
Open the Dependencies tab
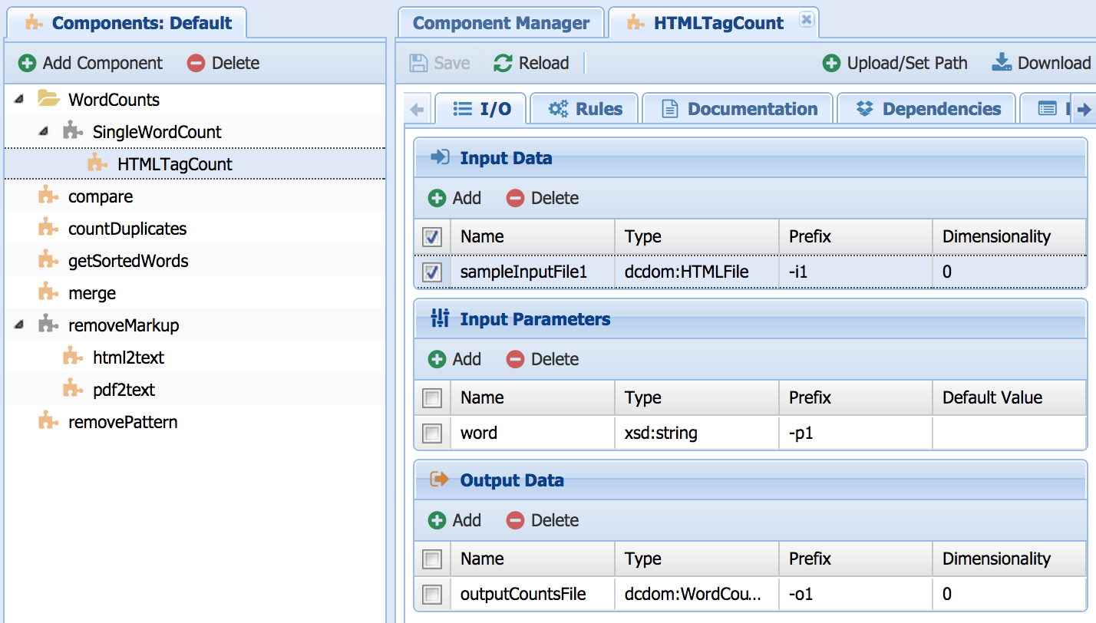pos(927,109)
